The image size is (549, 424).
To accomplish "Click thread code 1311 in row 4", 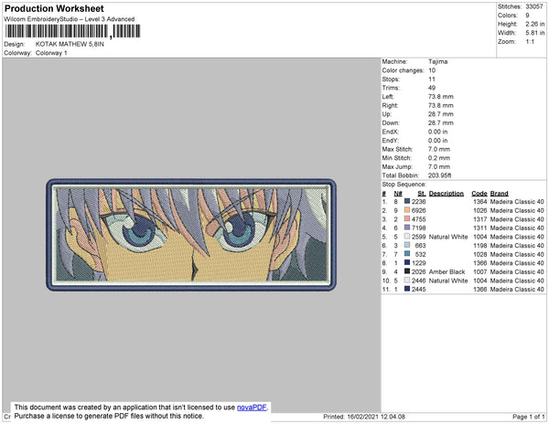I will (x=479, y=228).
